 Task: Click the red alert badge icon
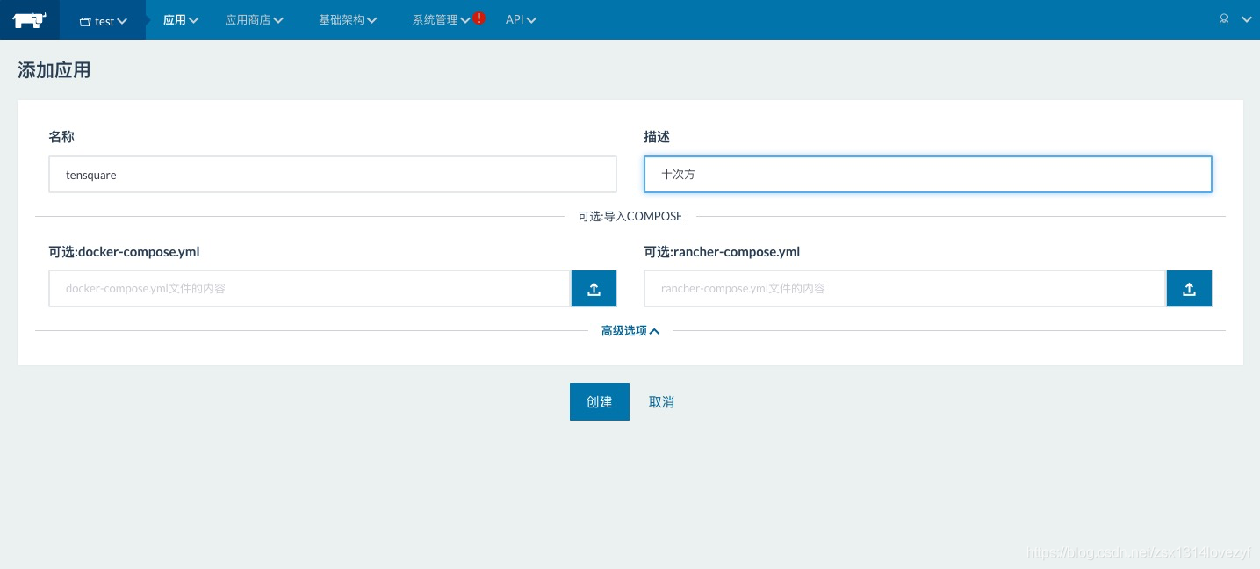pos(479,18)
